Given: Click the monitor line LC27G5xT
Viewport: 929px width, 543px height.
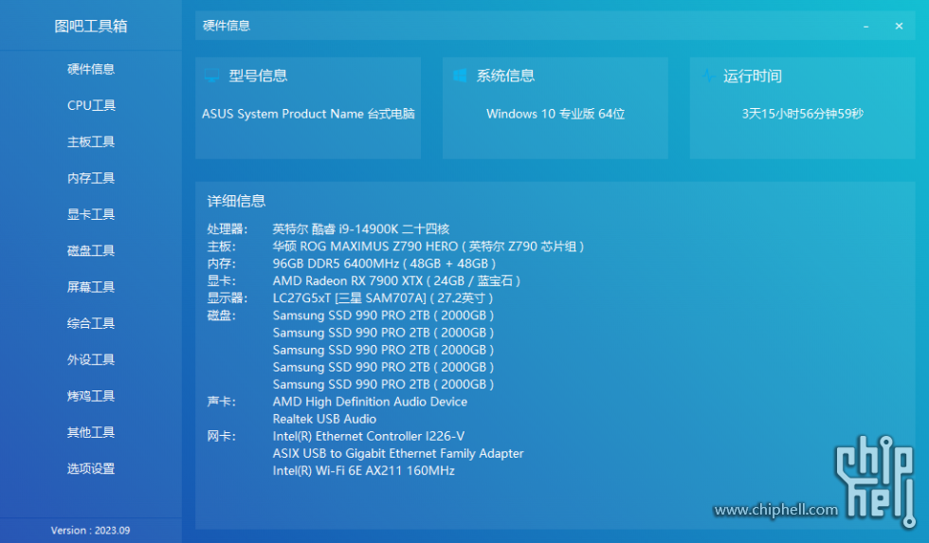Looking at the screenshot, I should pyautogui.click(x=383, y=298).
